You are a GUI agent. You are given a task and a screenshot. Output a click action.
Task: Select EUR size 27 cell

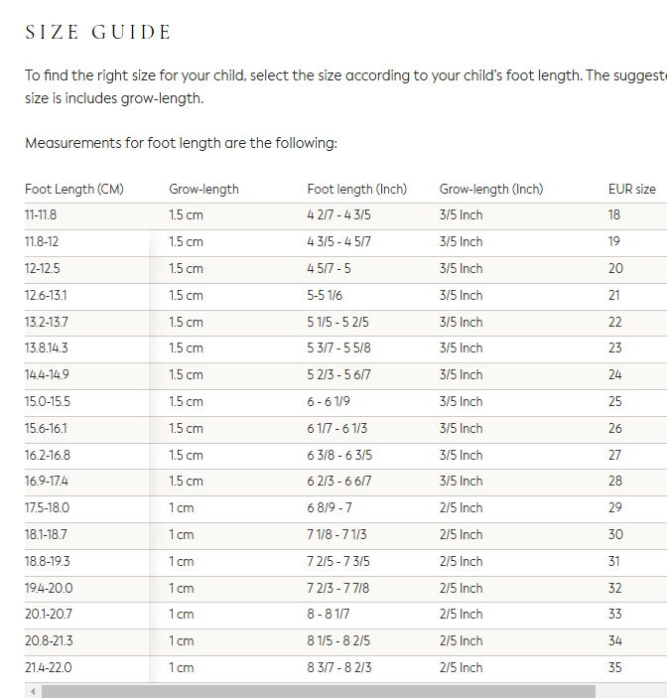pos(614,455)
